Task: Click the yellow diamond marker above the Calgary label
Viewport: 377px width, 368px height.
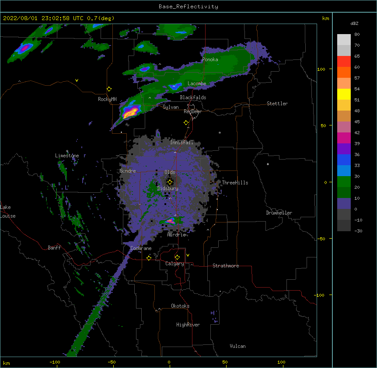Action: point(177,257)
